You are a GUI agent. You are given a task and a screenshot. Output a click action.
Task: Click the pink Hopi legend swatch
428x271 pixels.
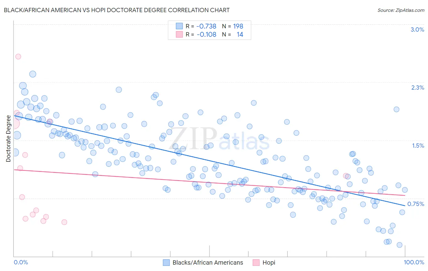(x=256, y=262)
